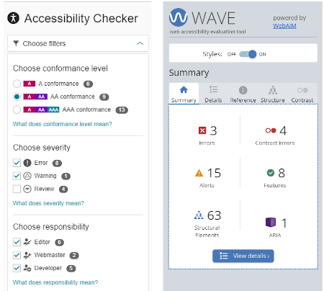This screenshot has width=324, height=291.
Task: Click the Structural Elements blue icon
Action: [x=199, y=215]
